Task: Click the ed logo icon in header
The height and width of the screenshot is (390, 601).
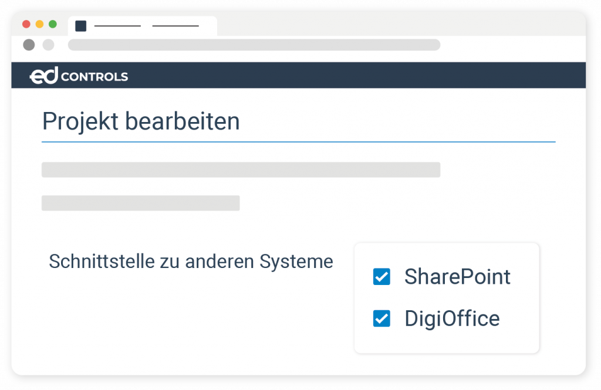Action: (43, 76)
